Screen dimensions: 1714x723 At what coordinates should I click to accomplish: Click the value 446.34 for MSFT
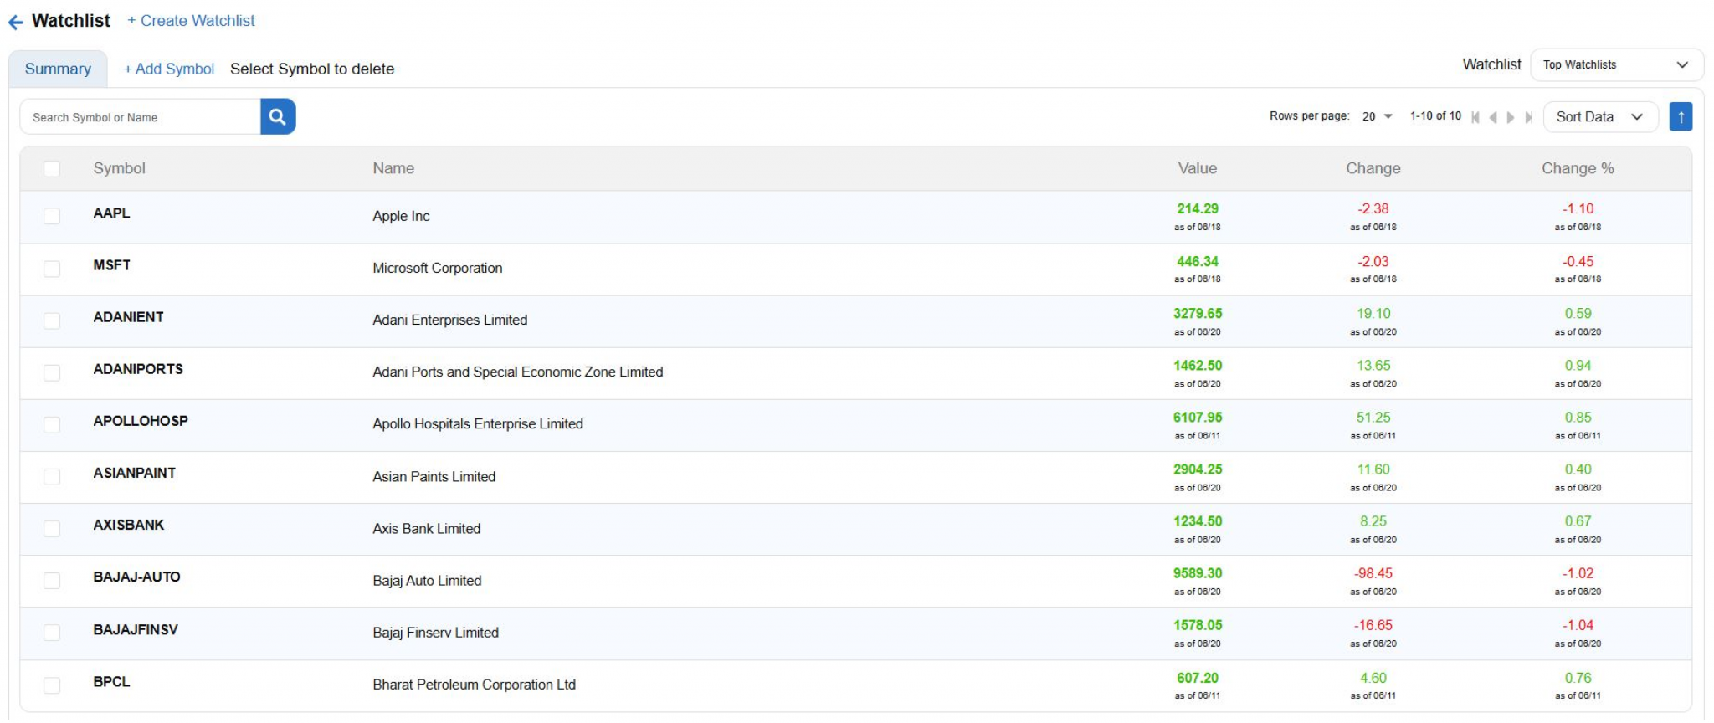click(1198, 261)
